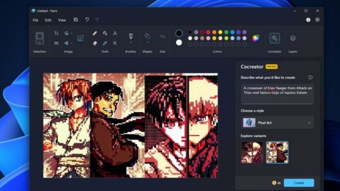The image size is (340, 191).
Task: Select the rectangular Selection tool
Action: click(x=40, y=37)
